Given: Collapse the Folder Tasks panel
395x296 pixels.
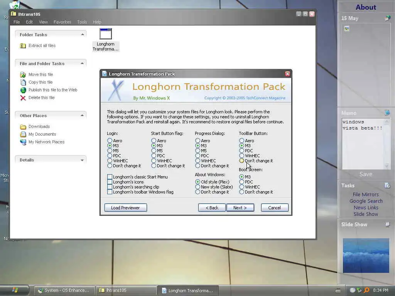Looking at the screenshot, I should coord(83,34).
